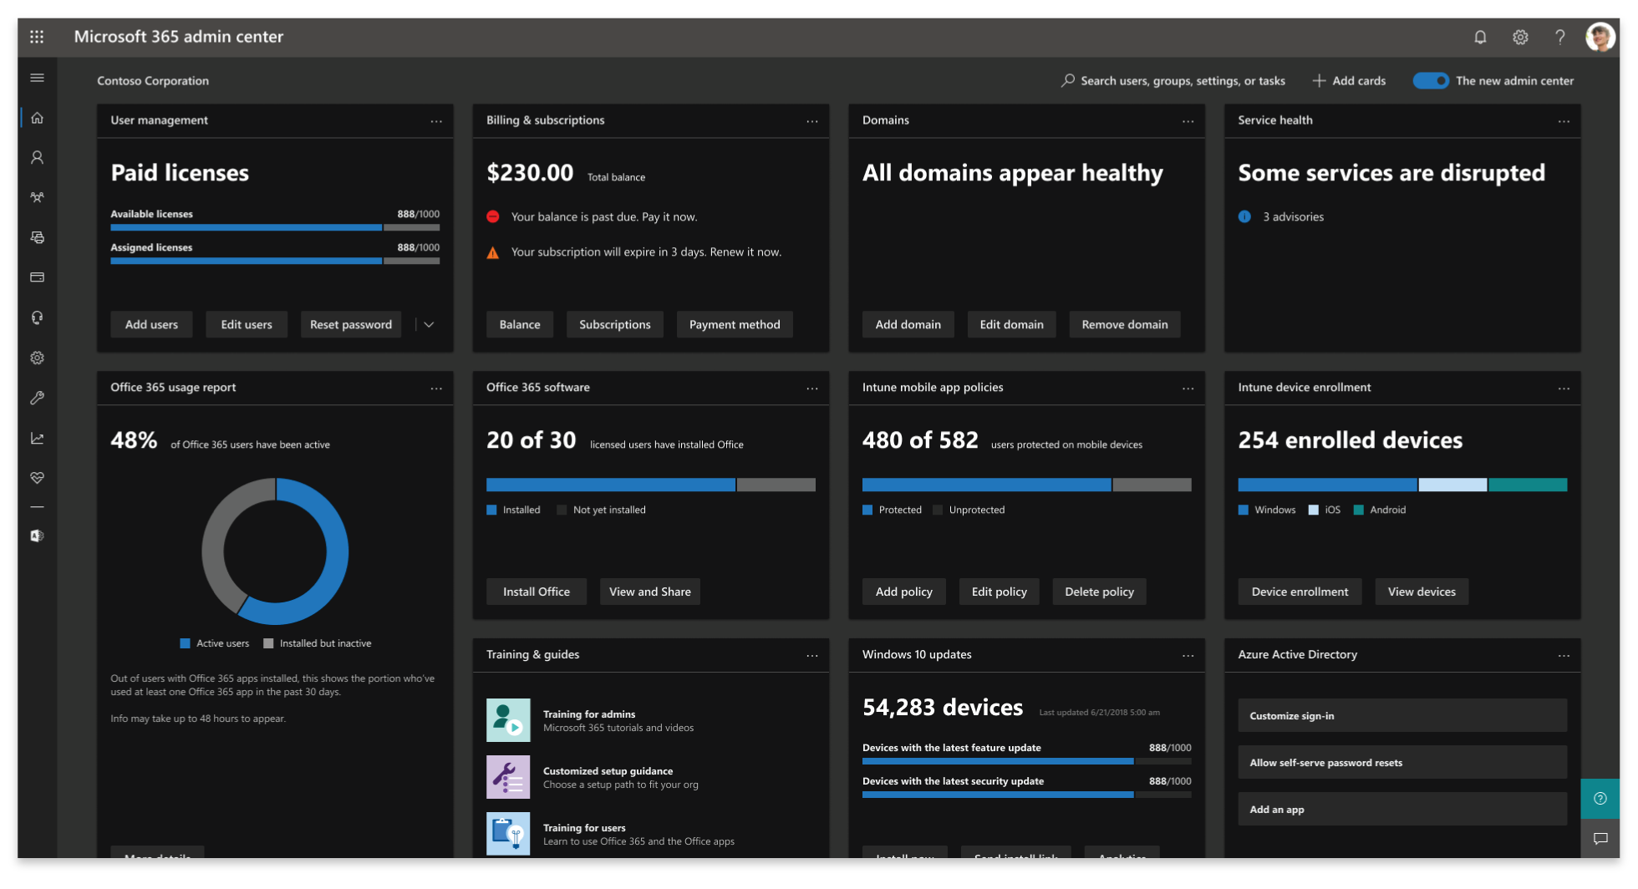Image resolution: width=1638 pixels, height=889 pixels.
Task: Collapse the navigation with the hamburger menu
Action: tap(37, 77)
